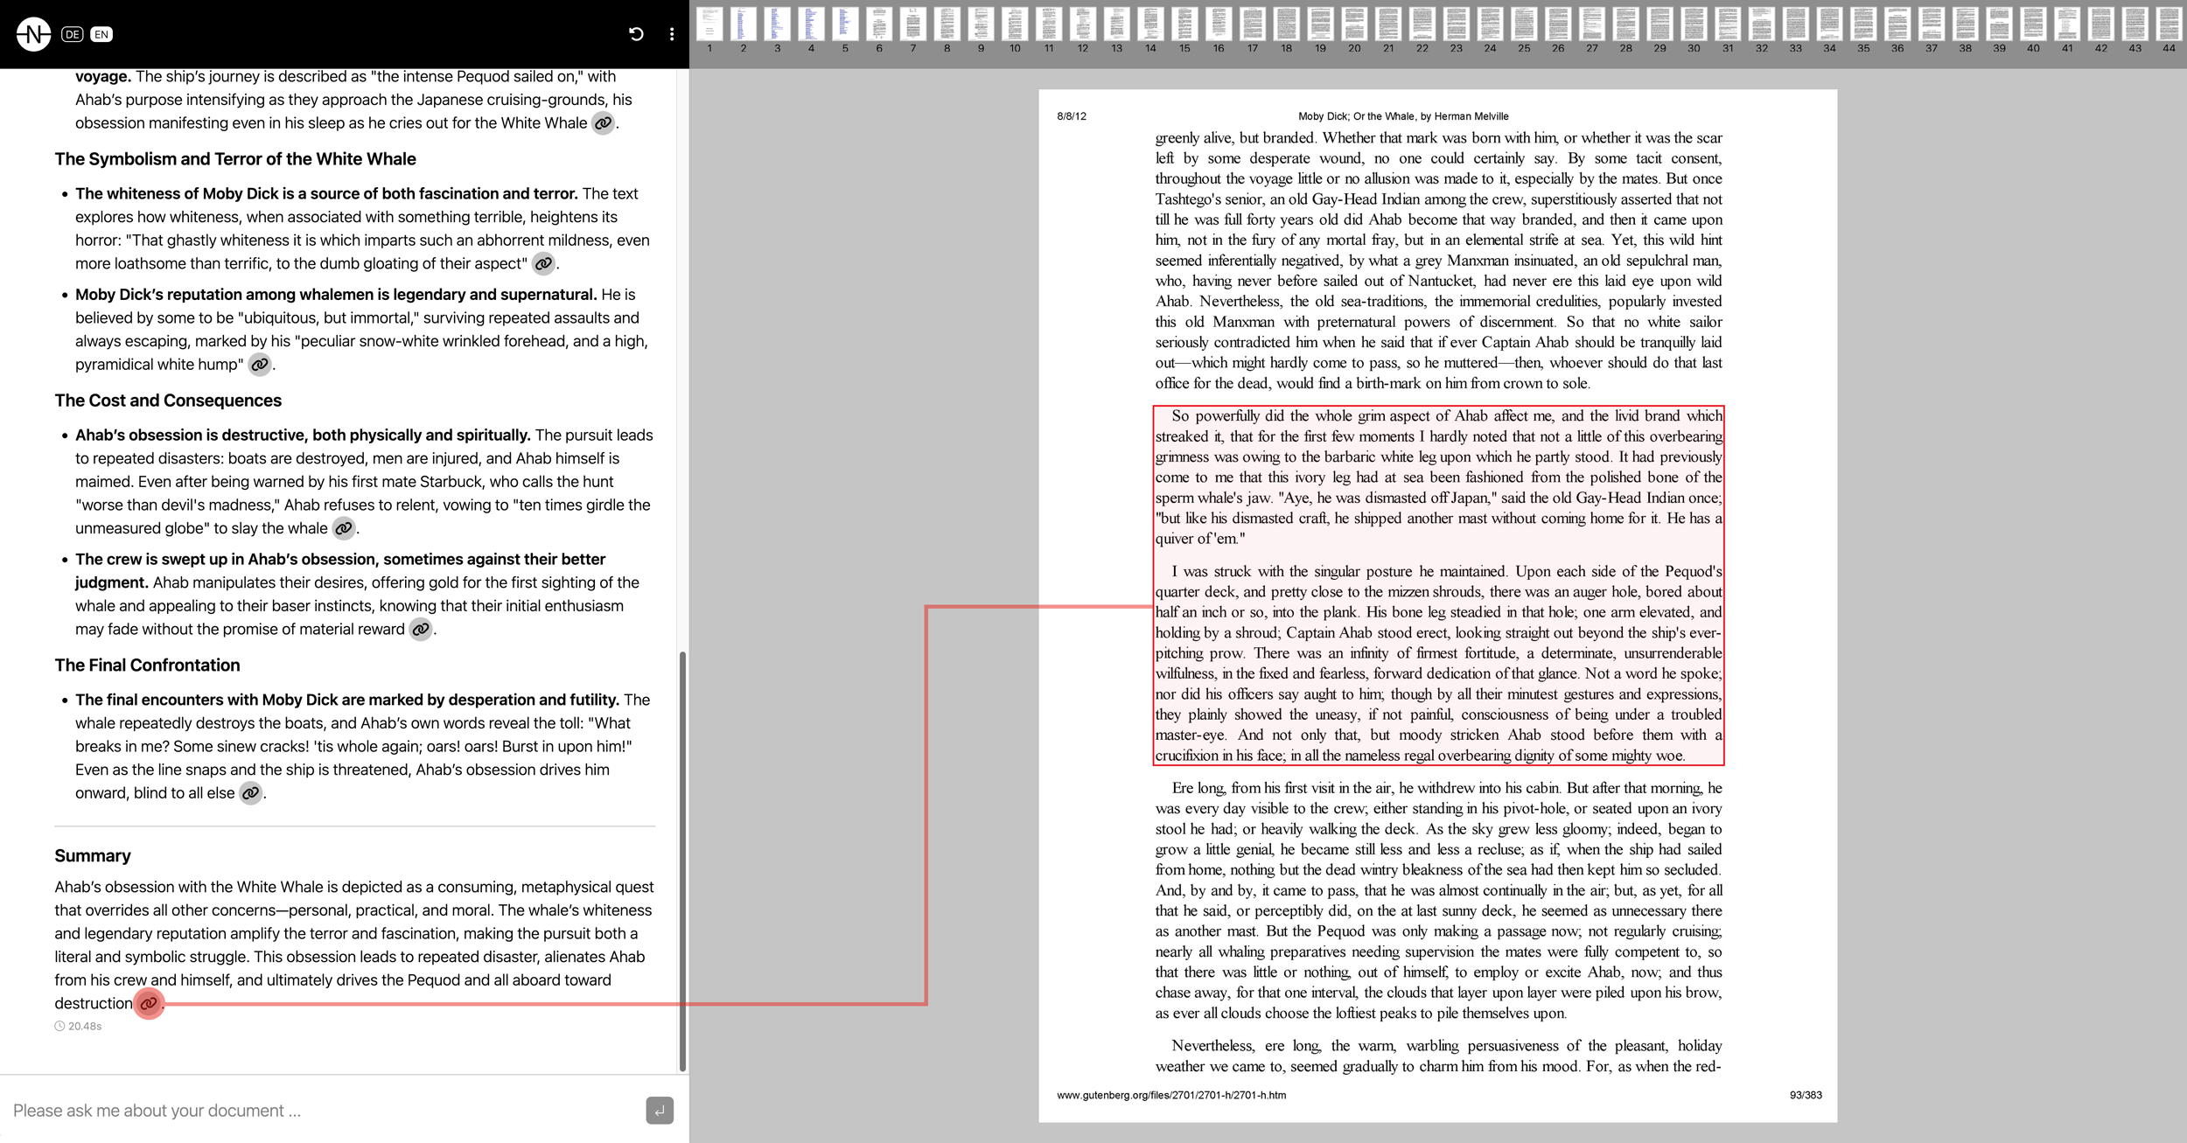2187x1143 pixels.
Task: Click the send message arrow button
Action: (x=660, y=1111)
